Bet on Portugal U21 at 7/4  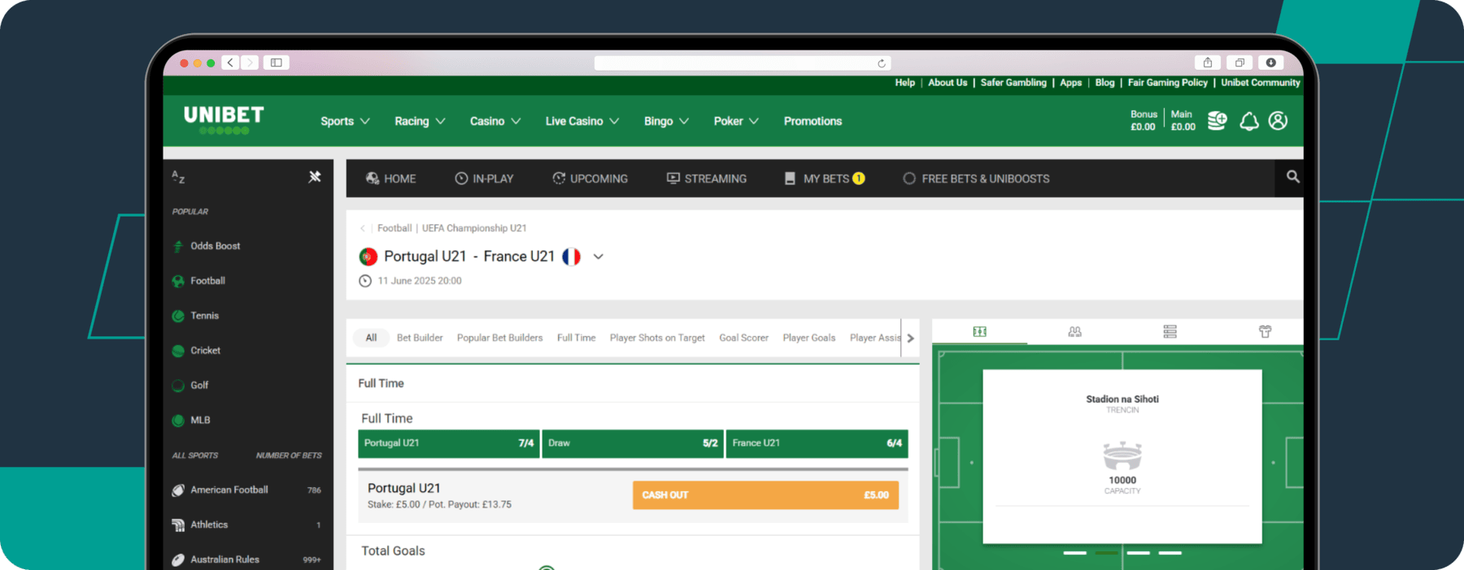click(x=449, y=443)
